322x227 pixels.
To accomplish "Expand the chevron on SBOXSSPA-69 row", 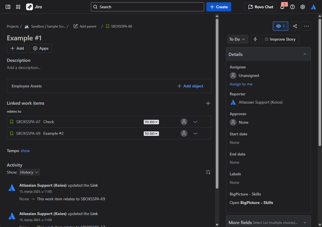I will click(195, 134).
